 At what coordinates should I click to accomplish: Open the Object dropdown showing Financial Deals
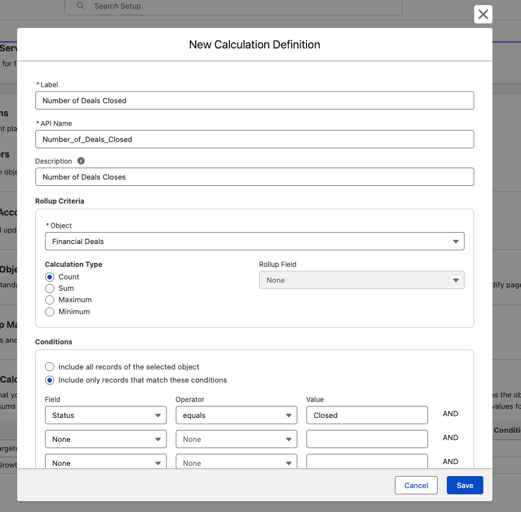(255, 241)
